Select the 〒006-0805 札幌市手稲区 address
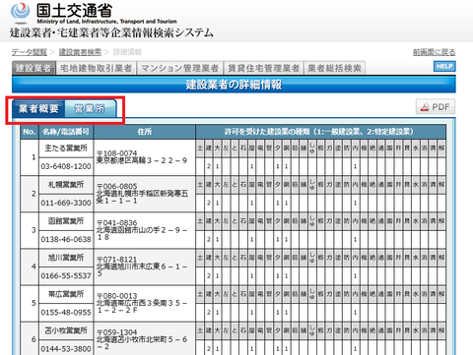473x355 pixels. click(143, 194)
